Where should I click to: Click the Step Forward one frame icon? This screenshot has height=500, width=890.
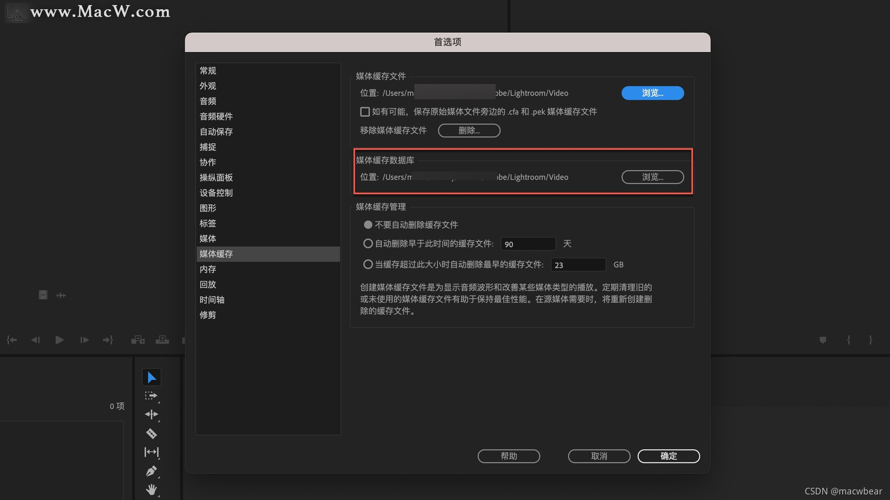tap(84, 340)
